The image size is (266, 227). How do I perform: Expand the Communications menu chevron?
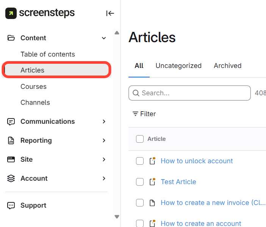coord(104,121)
